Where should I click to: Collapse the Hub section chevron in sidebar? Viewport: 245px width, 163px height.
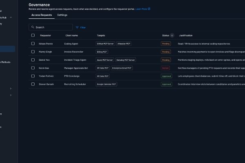coord(11,18)
